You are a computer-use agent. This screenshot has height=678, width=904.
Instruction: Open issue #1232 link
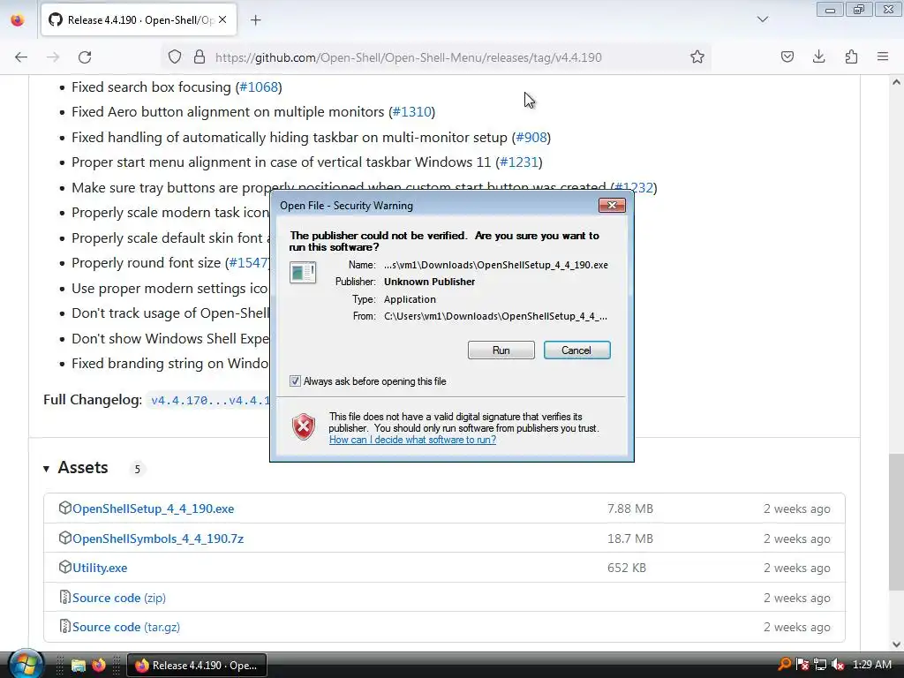pyautogui.click(x=634, y=187)
